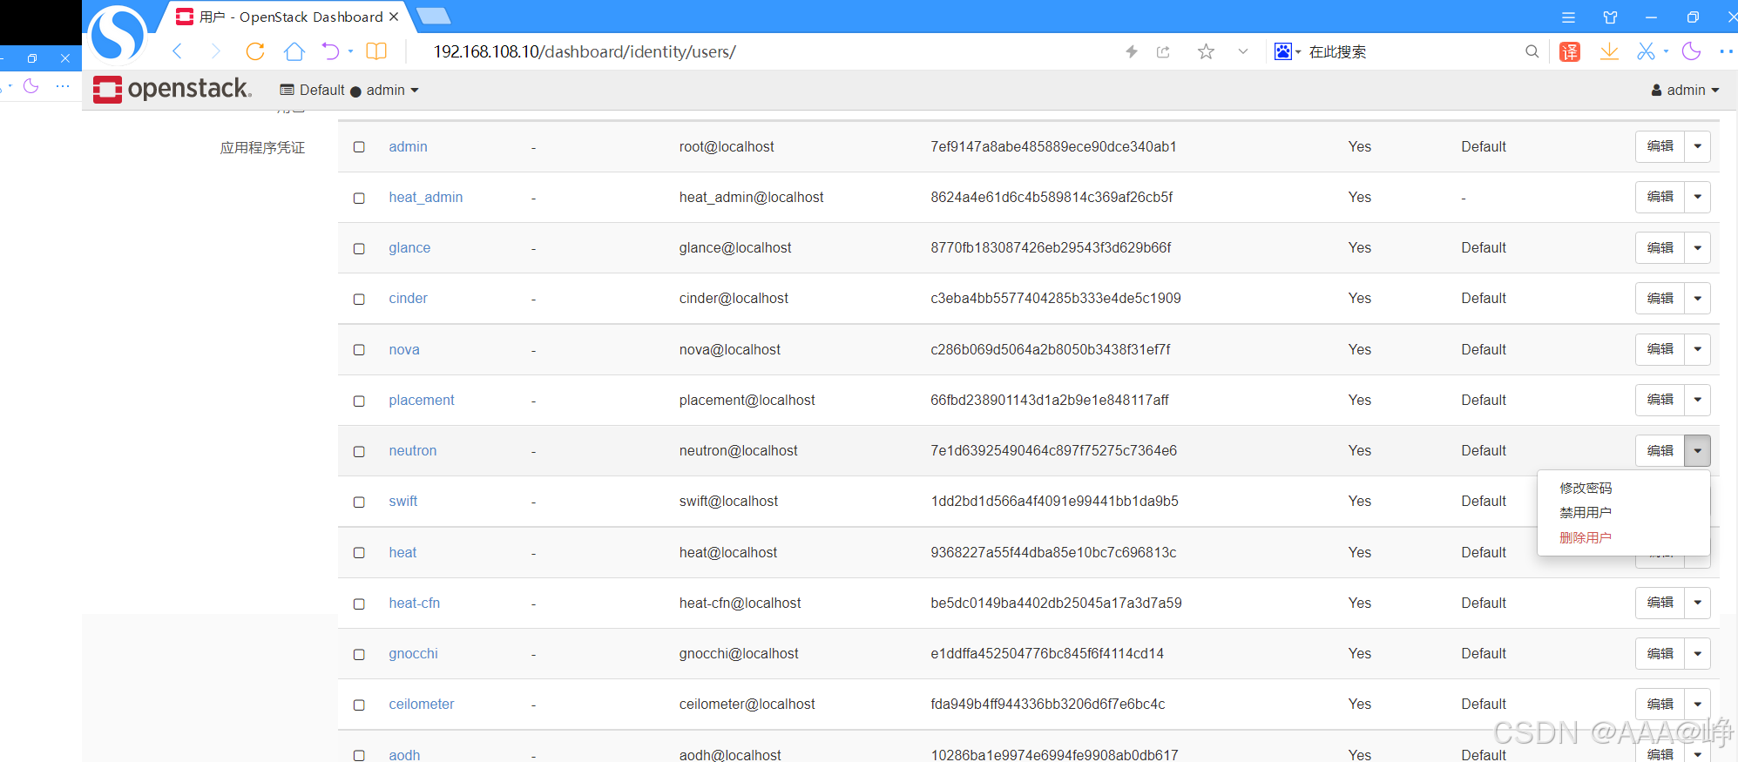Click the ID 7ef9147a8abe485889ece90dce340ab1

(1053, 146)
